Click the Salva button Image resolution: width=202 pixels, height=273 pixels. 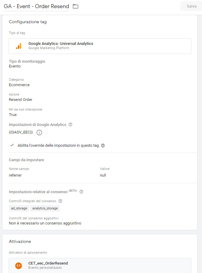tap(191, 6)
